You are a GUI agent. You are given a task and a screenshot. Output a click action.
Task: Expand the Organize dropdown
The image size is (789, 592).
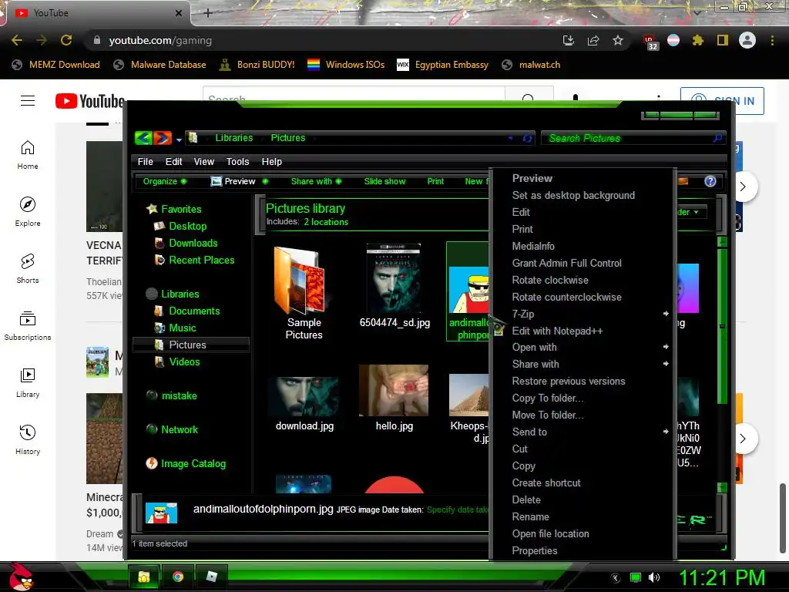point(165,181)
